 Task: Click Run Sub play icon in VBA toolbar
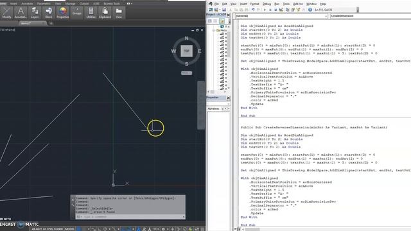(265, 10)
